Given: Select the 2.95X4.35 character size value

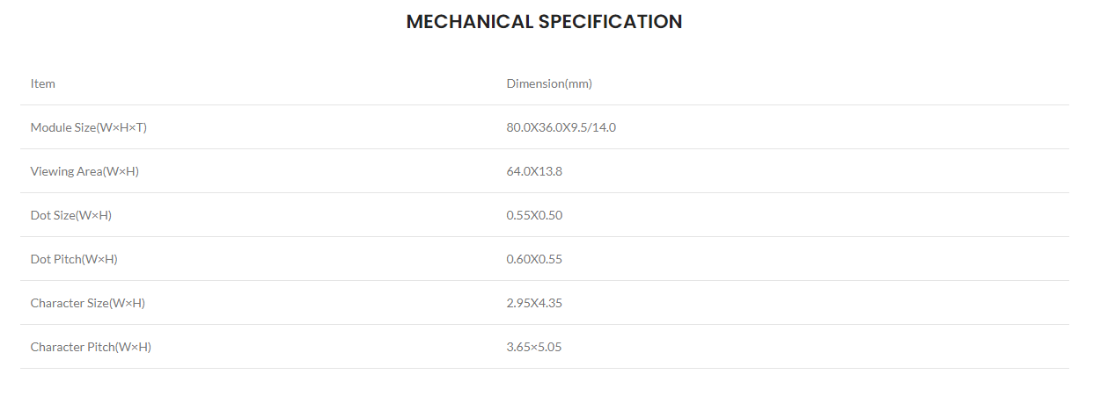Looking at the screenshot, I should click(534, 303).
